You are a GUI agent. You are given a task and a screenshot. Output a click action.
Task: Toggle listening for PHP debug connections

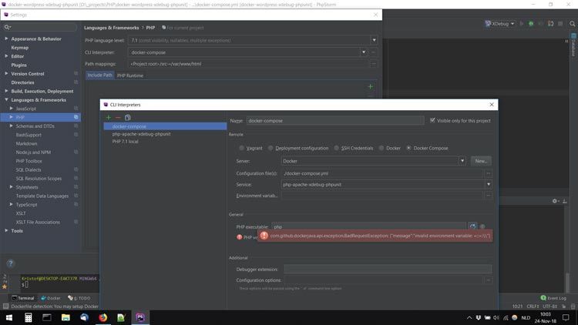coord(550,24)
